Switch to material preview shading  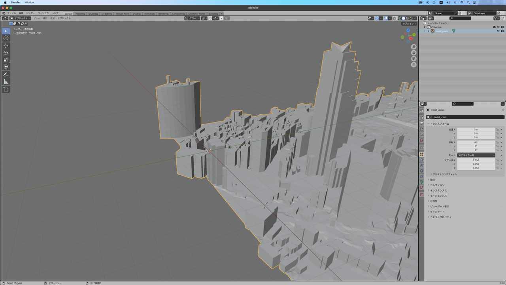click(407, 18)
